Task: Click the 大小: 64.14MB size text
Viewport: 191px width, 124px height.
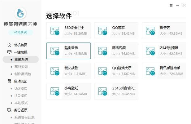Action: coord(76,94)
